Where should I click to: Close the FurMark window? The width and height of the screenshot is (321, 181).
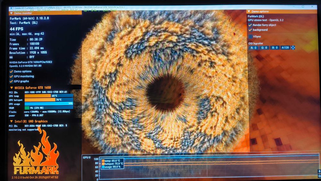tap(312, 6)
